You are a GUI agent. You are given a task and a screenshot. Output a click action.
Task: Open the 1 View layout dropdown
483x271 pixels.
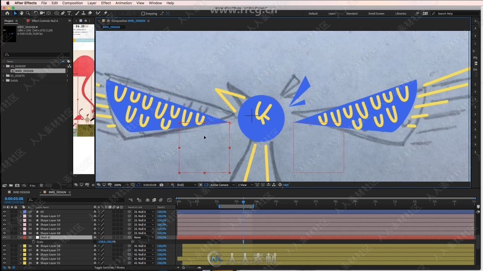click(245, 185)
